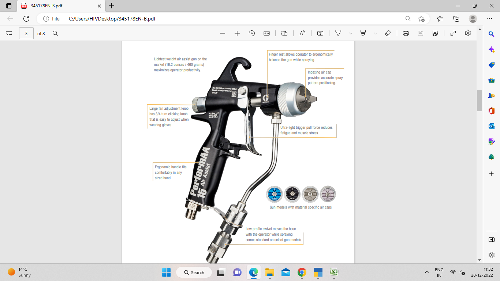
Task: Click the Rotate page icon
Action: click(252, 33)
